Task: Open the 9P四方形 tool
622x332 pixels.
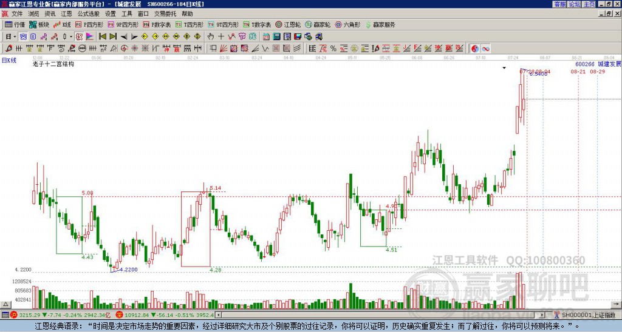Action: [x=123, y=24]
